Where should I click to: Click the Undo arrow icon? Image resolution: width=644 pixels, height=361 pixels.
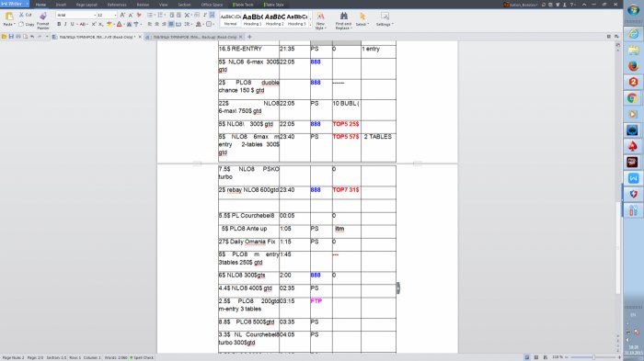32,37
